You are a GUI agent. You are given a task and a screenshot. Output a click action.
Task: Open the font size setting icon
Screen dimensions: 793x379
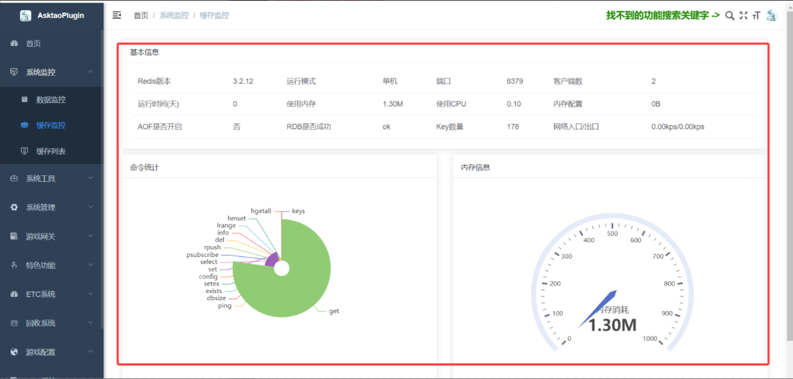click(x=756, y=16)
